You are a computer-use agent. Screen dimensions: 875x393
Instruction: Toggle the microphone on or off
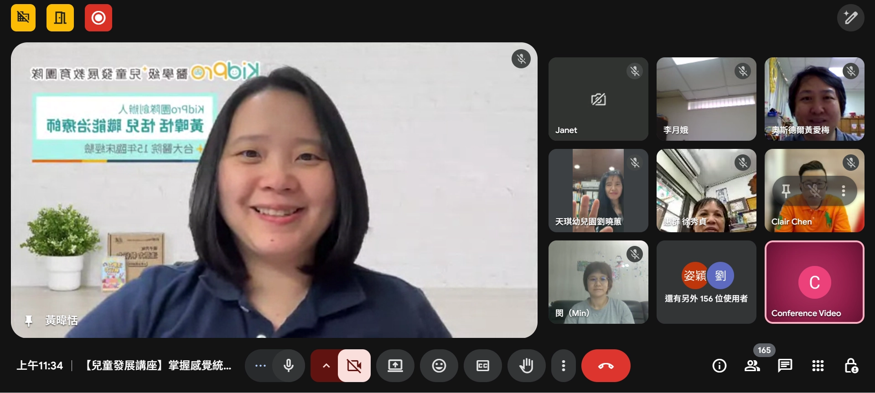coord(289,366)
